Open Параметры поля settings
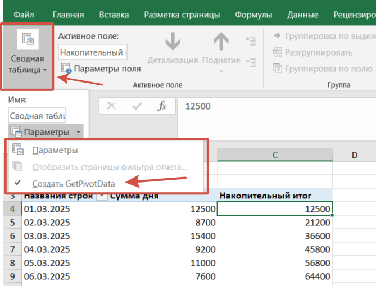This screenshot has width=376, height=286. pos(101,69)
